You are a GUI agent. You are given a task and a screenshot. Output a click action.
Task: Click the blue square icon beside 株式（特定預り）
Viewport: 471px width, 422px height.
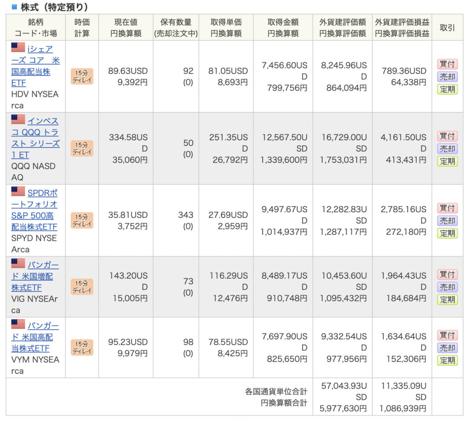(14, 7)
